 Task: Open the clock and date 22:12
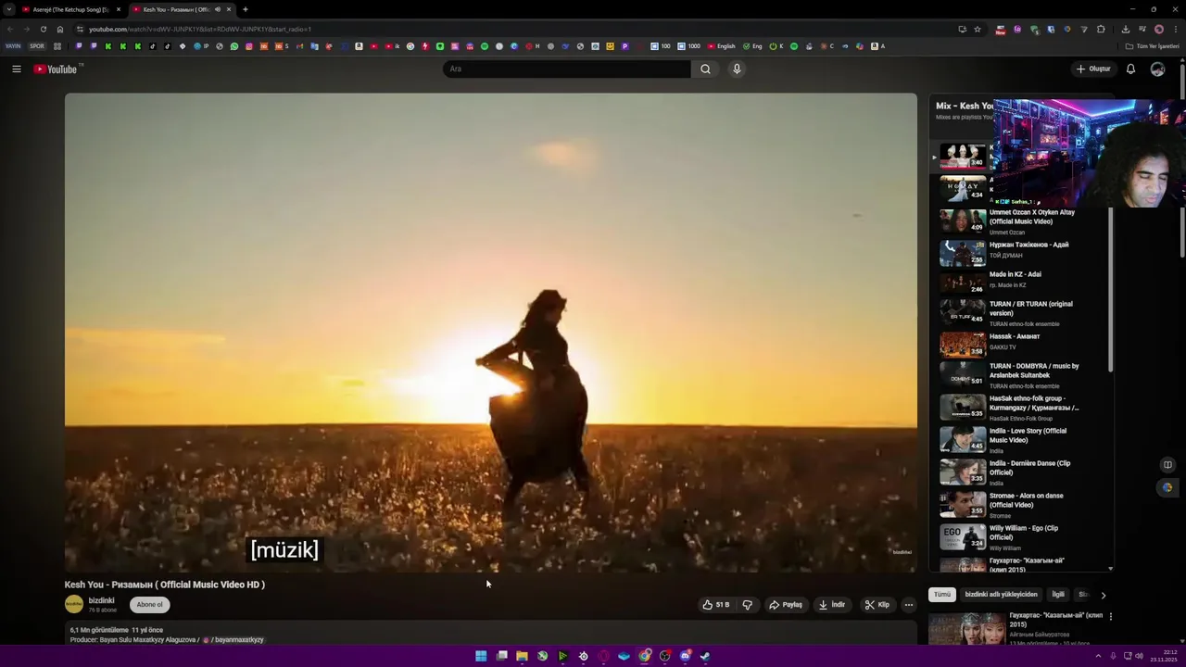click(1164, 656)
